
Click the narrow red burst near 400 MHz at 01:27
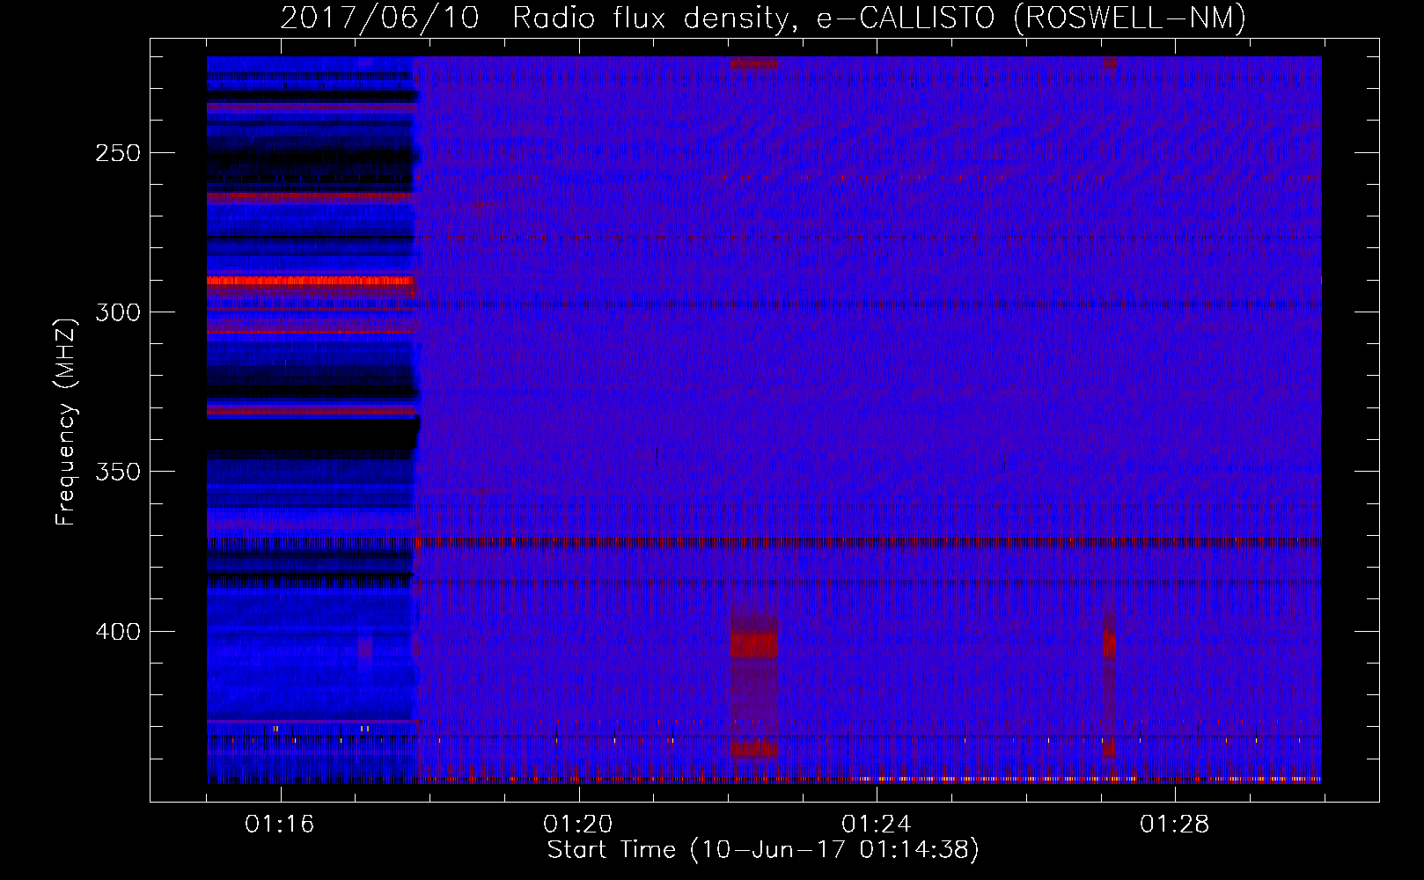tap(1109, 645)
